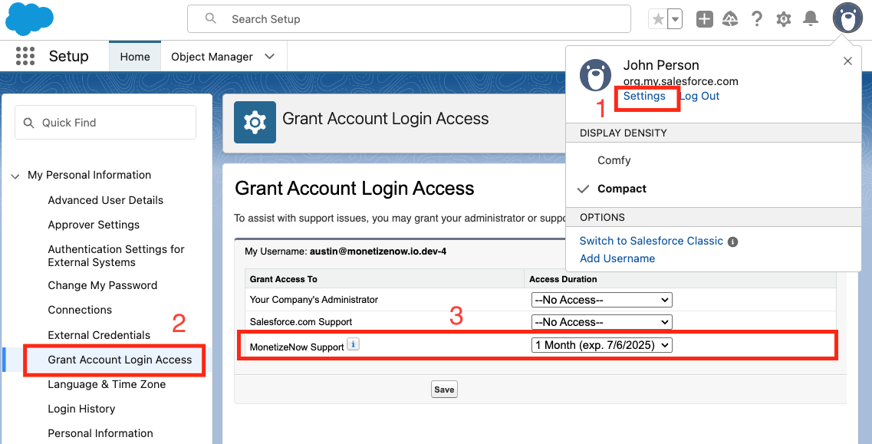Image resolution: width=872 pixels, height=444 pixels.
Task: Open the Object Manager tab dropdown chevron
Action: (270, 57)
